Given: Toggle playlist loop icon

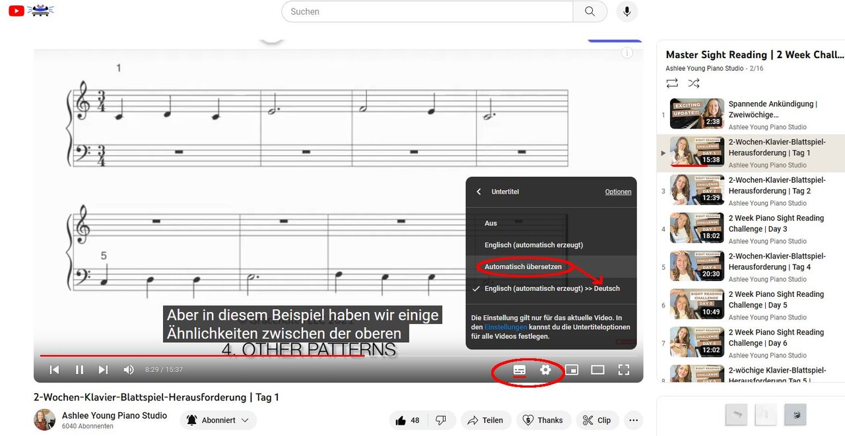Looking at the screenshot, I should click(x=672, y=83).
